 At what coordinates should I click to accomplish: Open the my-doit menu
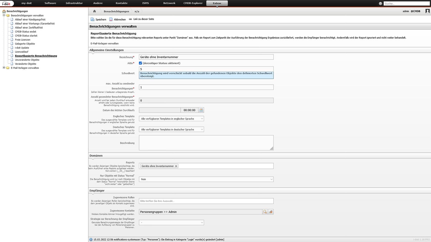pos(26,3)
